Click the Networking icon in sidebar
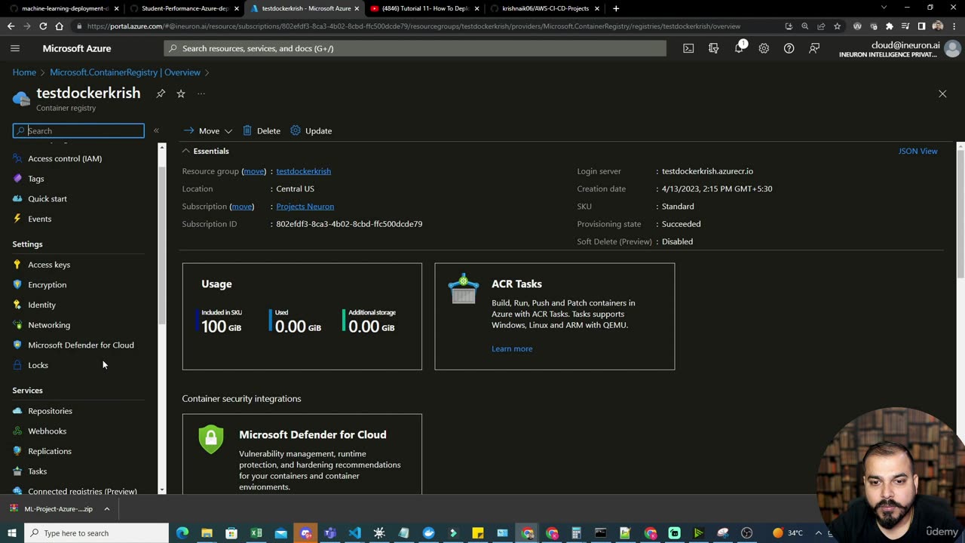 tap(17, 325)
